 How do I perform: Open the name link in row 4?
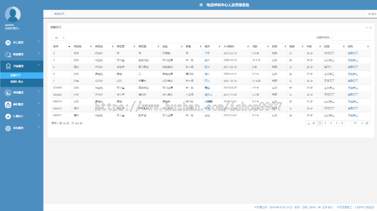(207, 60)
